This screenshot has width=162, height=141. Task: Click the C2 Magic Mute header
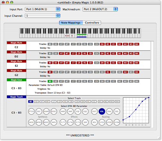point(16,43)
